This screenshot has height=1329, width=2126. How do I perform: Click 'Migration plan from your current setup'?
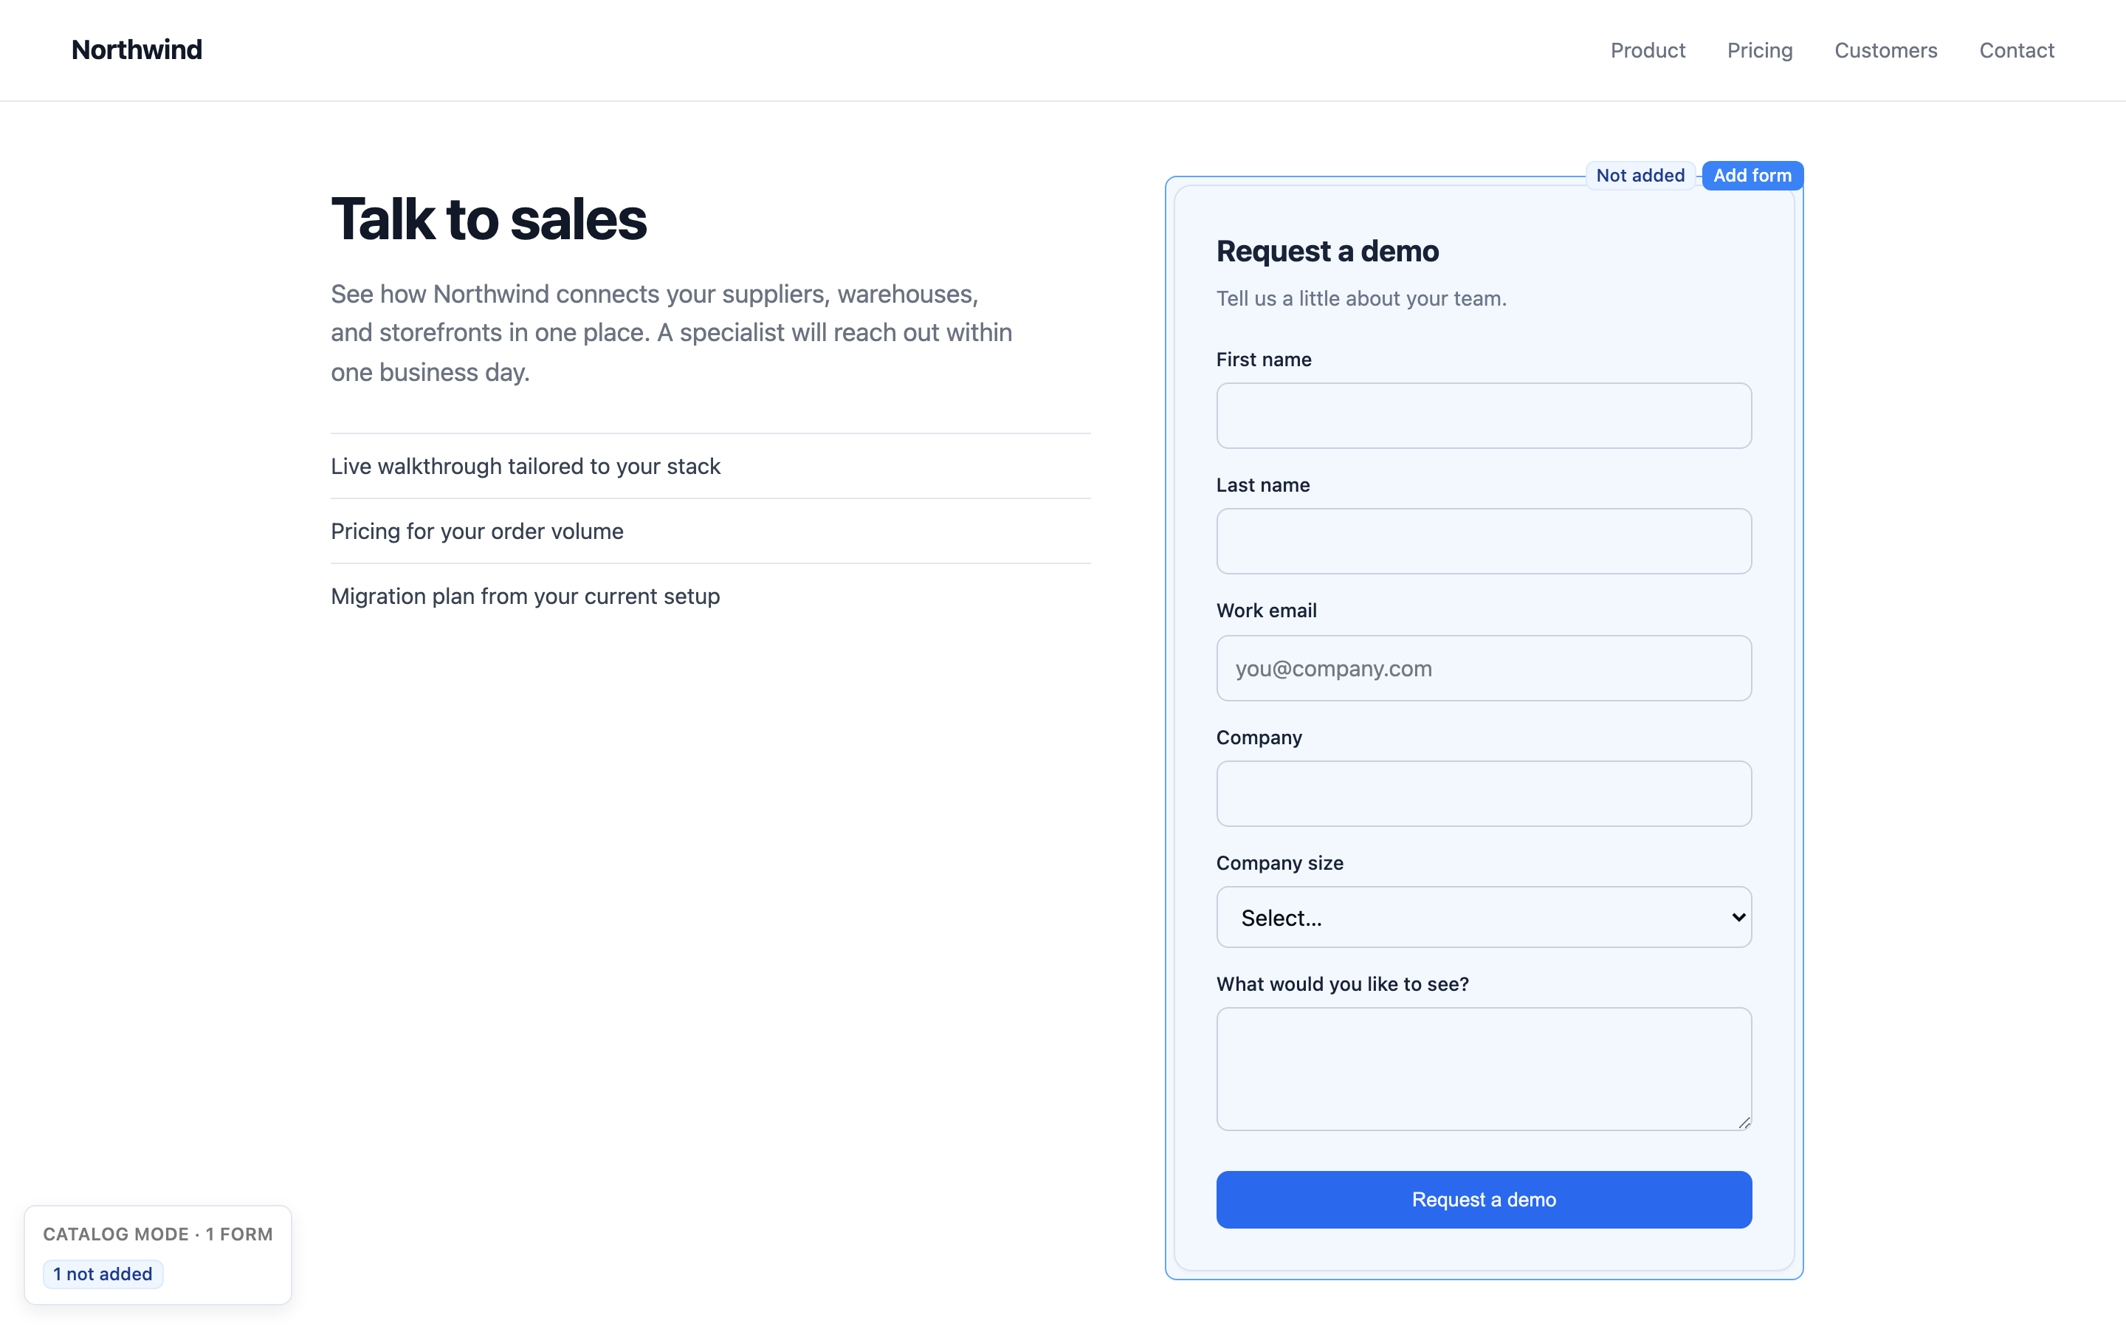coord(526,596)
